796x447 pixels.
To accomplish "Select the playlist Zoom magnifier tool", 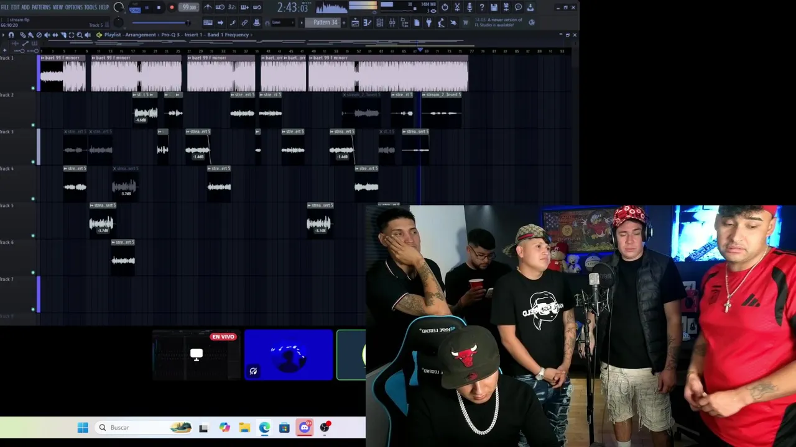I will [x=80, y=35].
